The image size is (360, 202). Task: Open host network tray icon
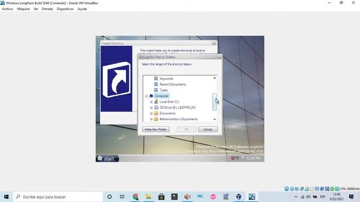click(x=303, y=197)
